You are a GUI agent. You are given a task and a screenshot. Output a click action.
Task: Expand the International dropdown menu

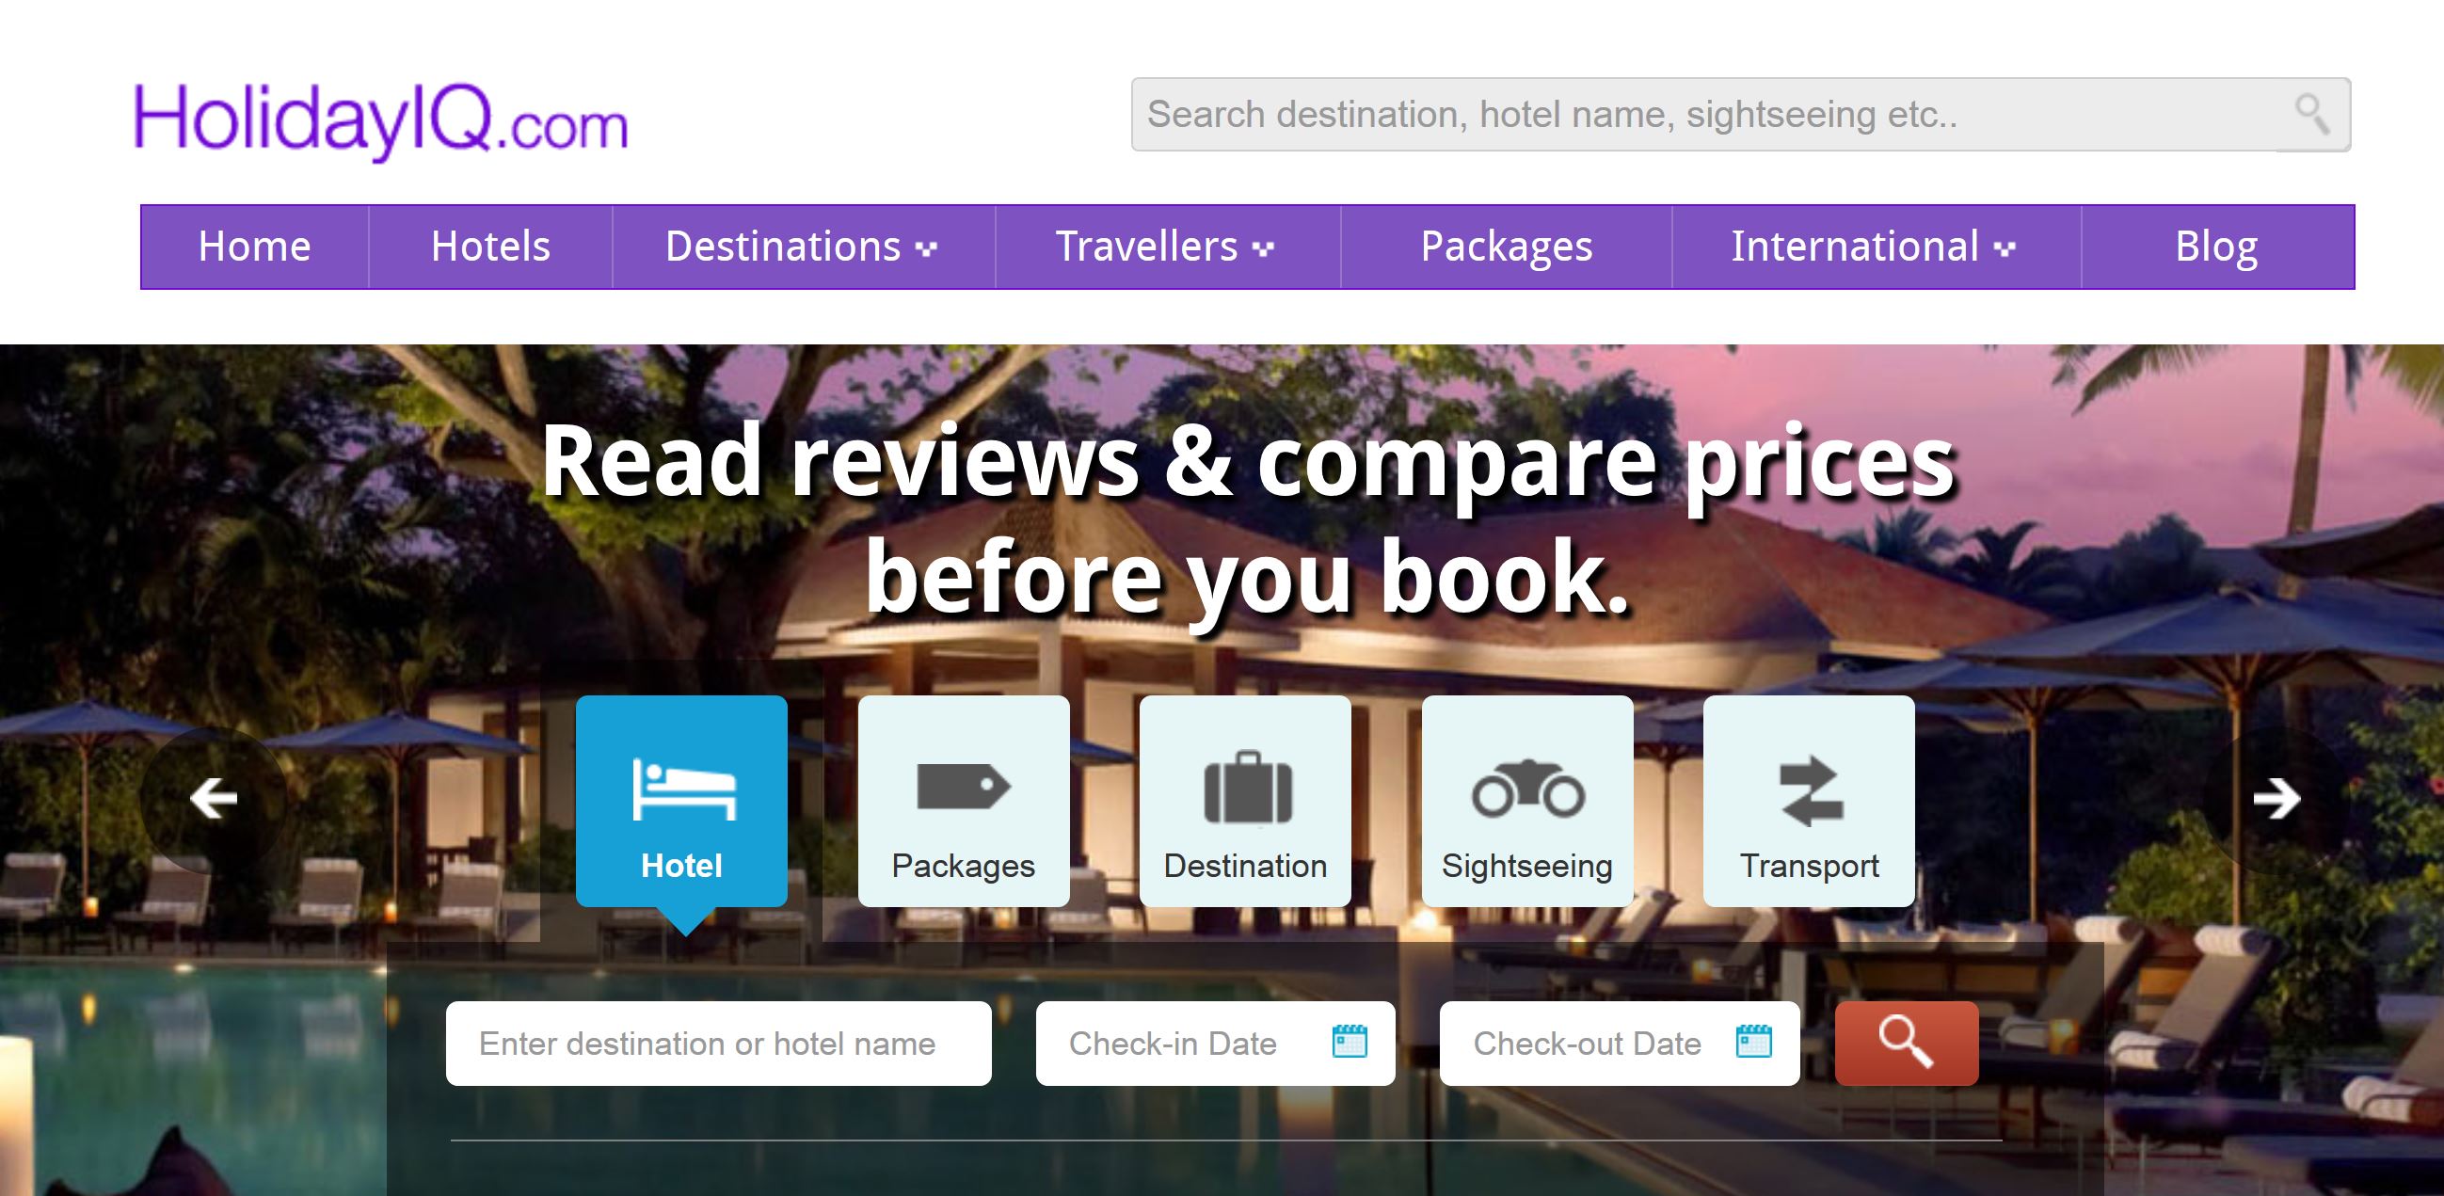click(1876, 247)
